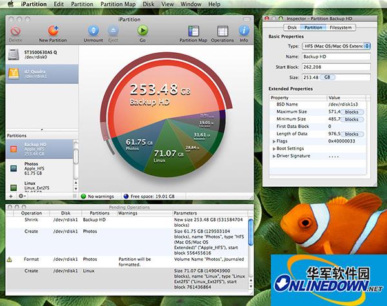This screenshot has width=387, height=306.
Task: Expand the Driver Signature property row
Action: (275, 156)
